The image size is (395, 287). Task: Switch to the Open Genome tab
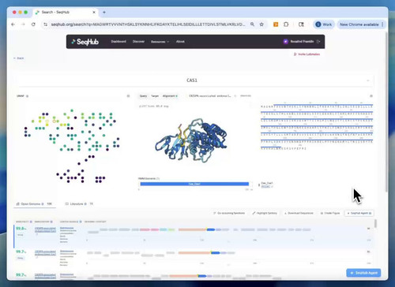tap(35, 204)
